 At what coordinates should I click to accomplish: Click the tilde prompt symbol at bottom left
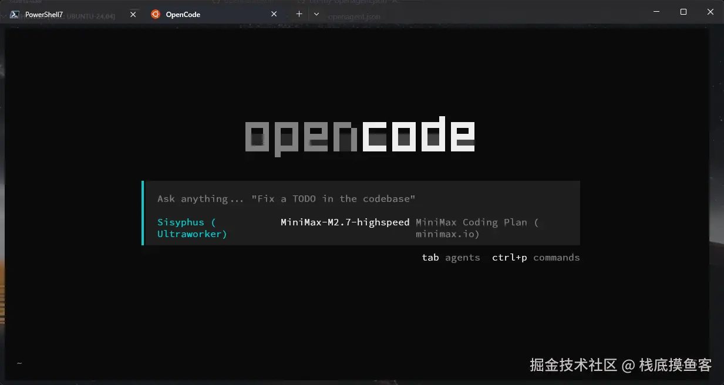(19, 363)
